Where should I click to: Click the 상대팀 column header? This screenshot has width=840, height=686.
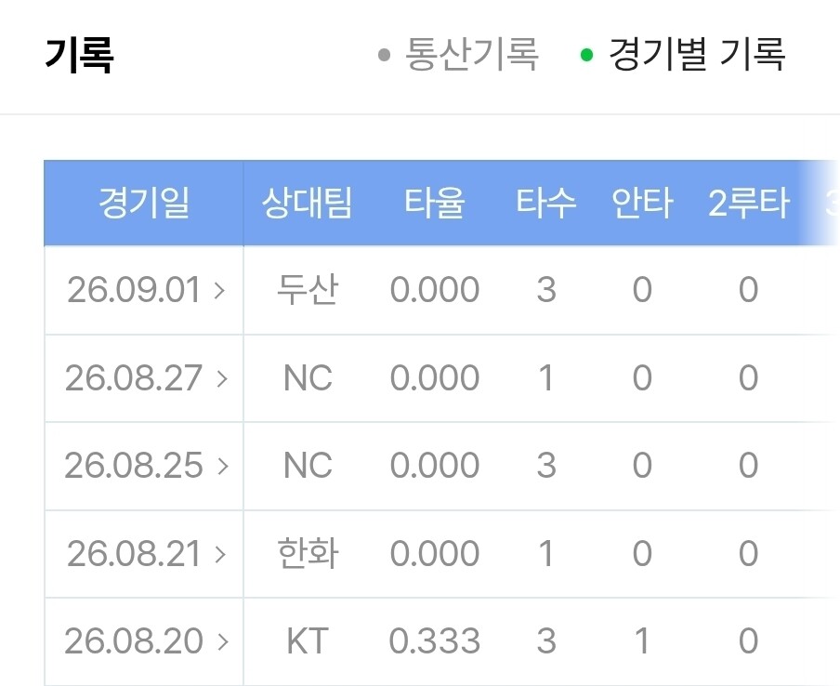click(307, 203)
